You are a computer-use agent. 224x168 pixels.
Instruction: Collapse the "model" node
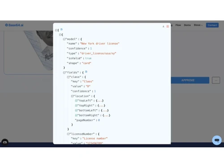click(64, 39)
